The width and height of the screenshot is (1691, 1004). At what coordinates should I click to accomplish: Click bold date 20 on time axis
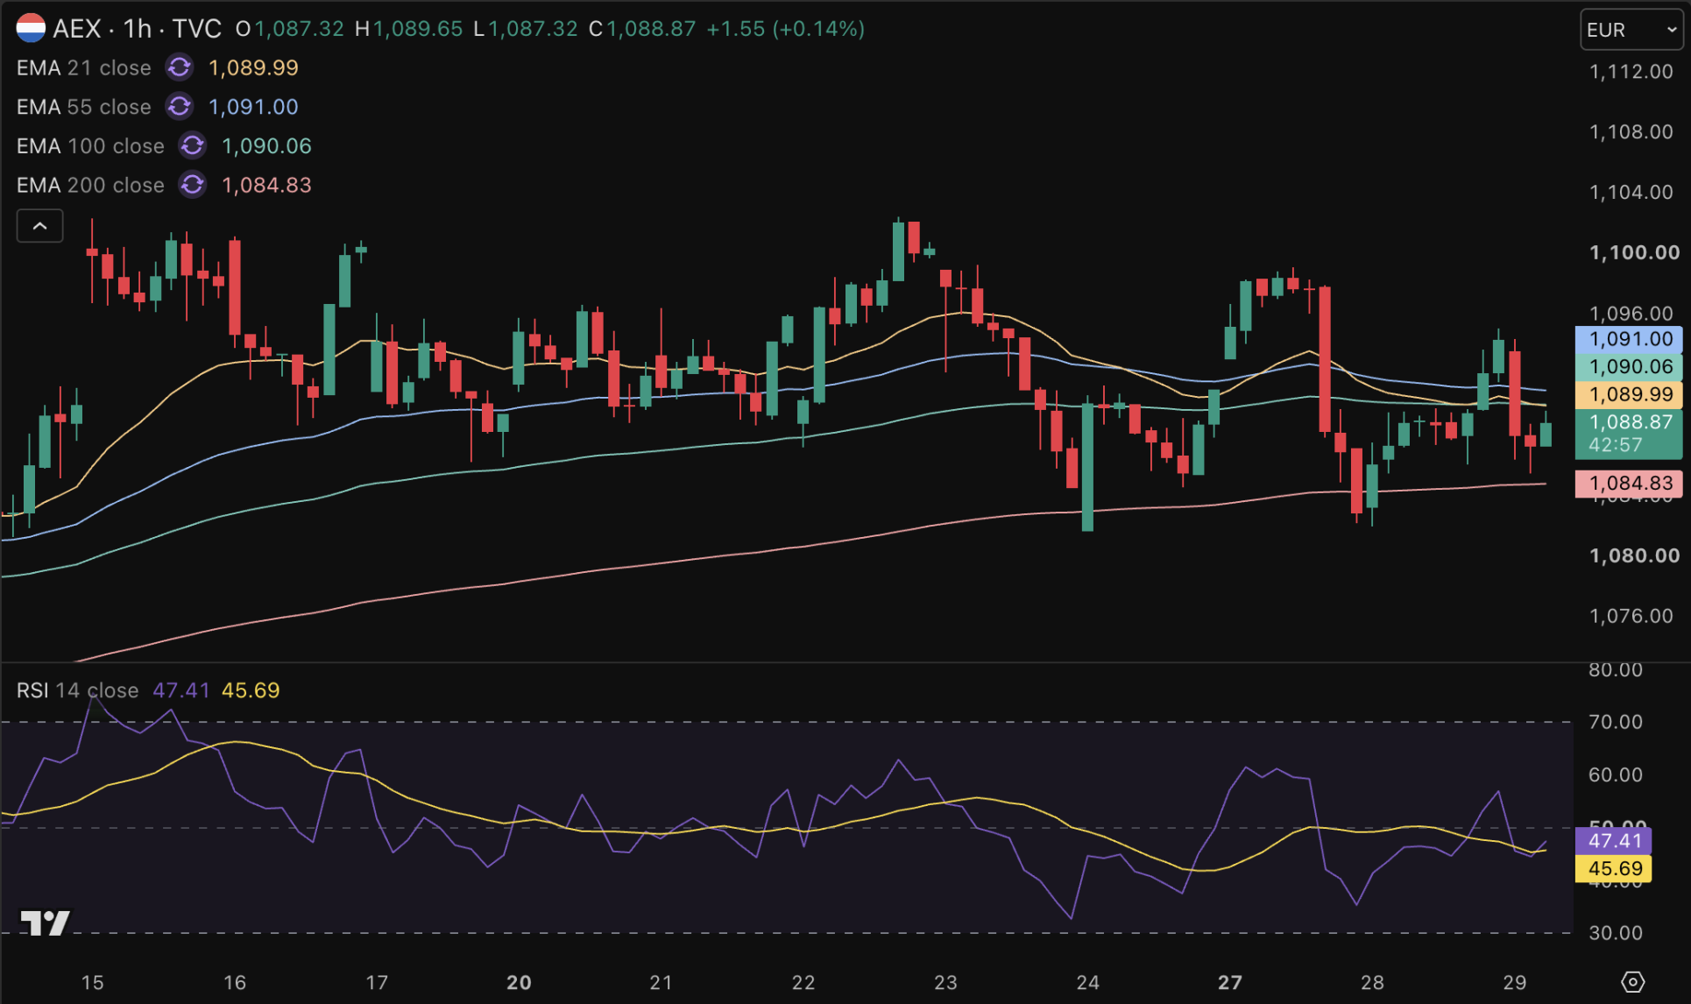tap(519, 983)
